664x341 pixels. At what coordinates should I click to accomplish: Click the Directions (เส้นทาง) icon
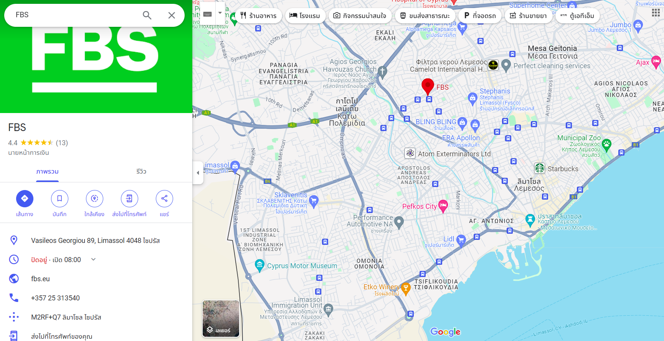click(25, 198)
